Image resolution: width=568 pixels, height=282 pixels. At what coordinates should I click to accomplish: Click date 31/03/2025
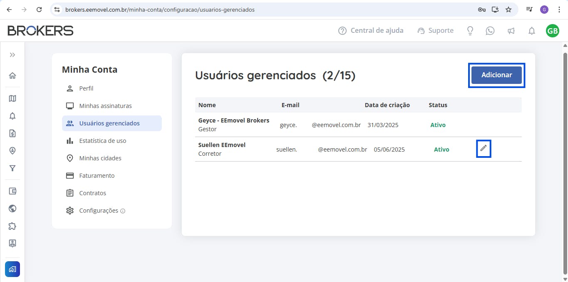(383, 125)
